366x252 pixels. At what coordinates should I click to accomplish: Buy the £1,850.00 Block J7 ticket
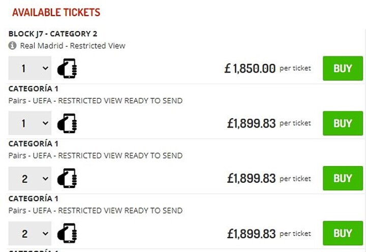click(343, 68)
